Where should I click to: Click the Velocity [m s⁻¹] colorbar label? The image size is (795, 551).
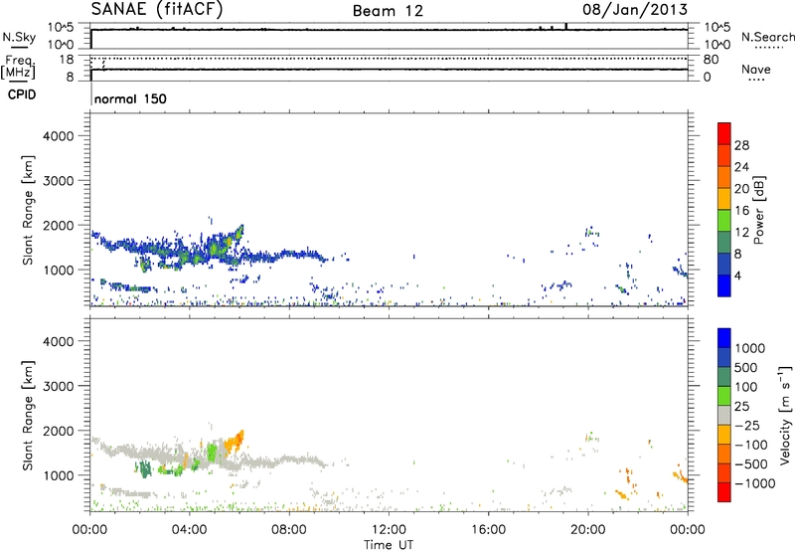[x=784, y=415]
